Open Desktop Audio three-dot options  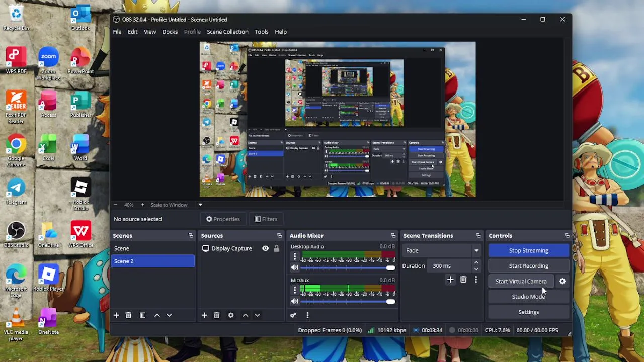[295, 256]
